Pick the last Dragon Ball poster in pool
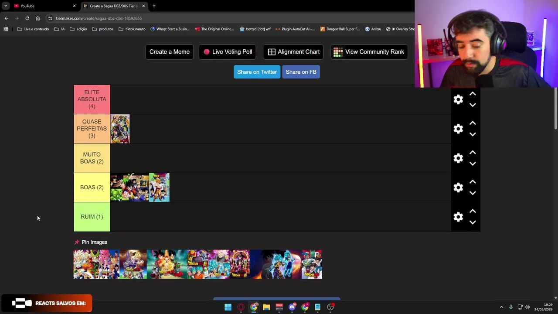Screen dimensions: 558x314 point(312,264)
